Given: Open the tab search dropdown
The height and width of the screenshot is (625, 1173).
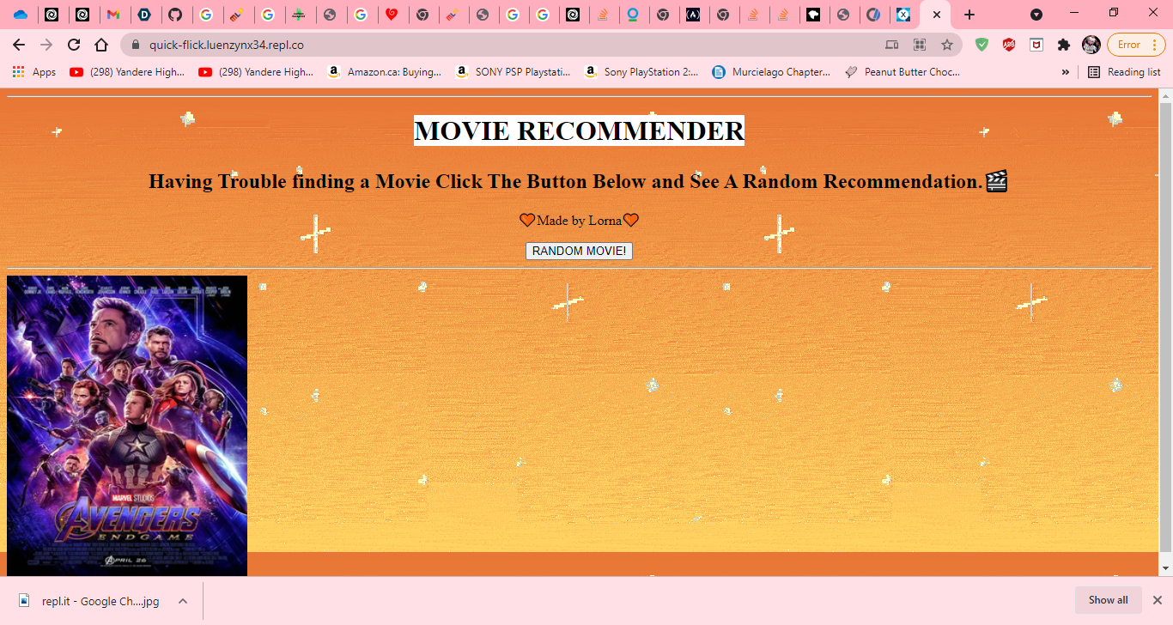Looking at the screenshot, I should pyautogui.click(x=1036, y=15).
